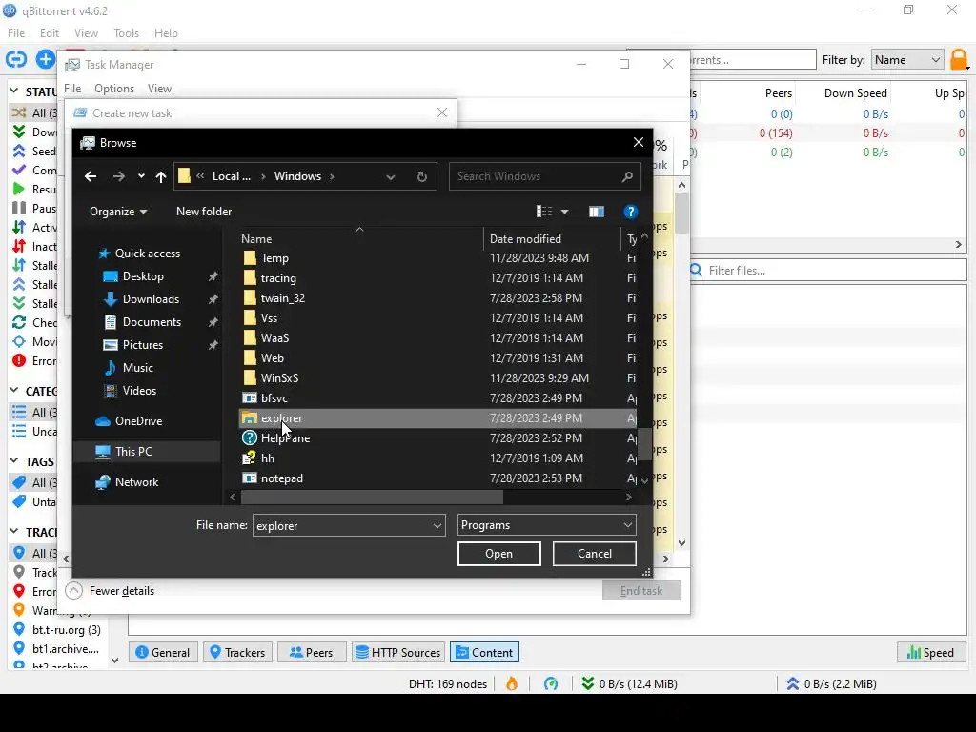
Task: Click qBittorrent add torrent link icon
Action: (x=16, y=59)
